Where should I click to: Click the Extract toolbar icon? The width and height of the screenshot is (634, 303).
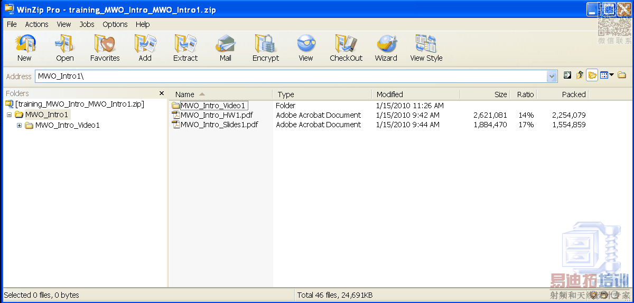point(185,44)
